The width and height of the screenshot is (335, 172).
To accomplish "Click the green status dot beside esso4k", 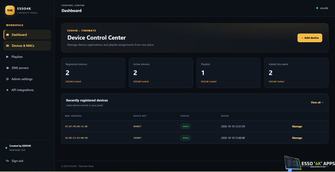I will 317,8.
